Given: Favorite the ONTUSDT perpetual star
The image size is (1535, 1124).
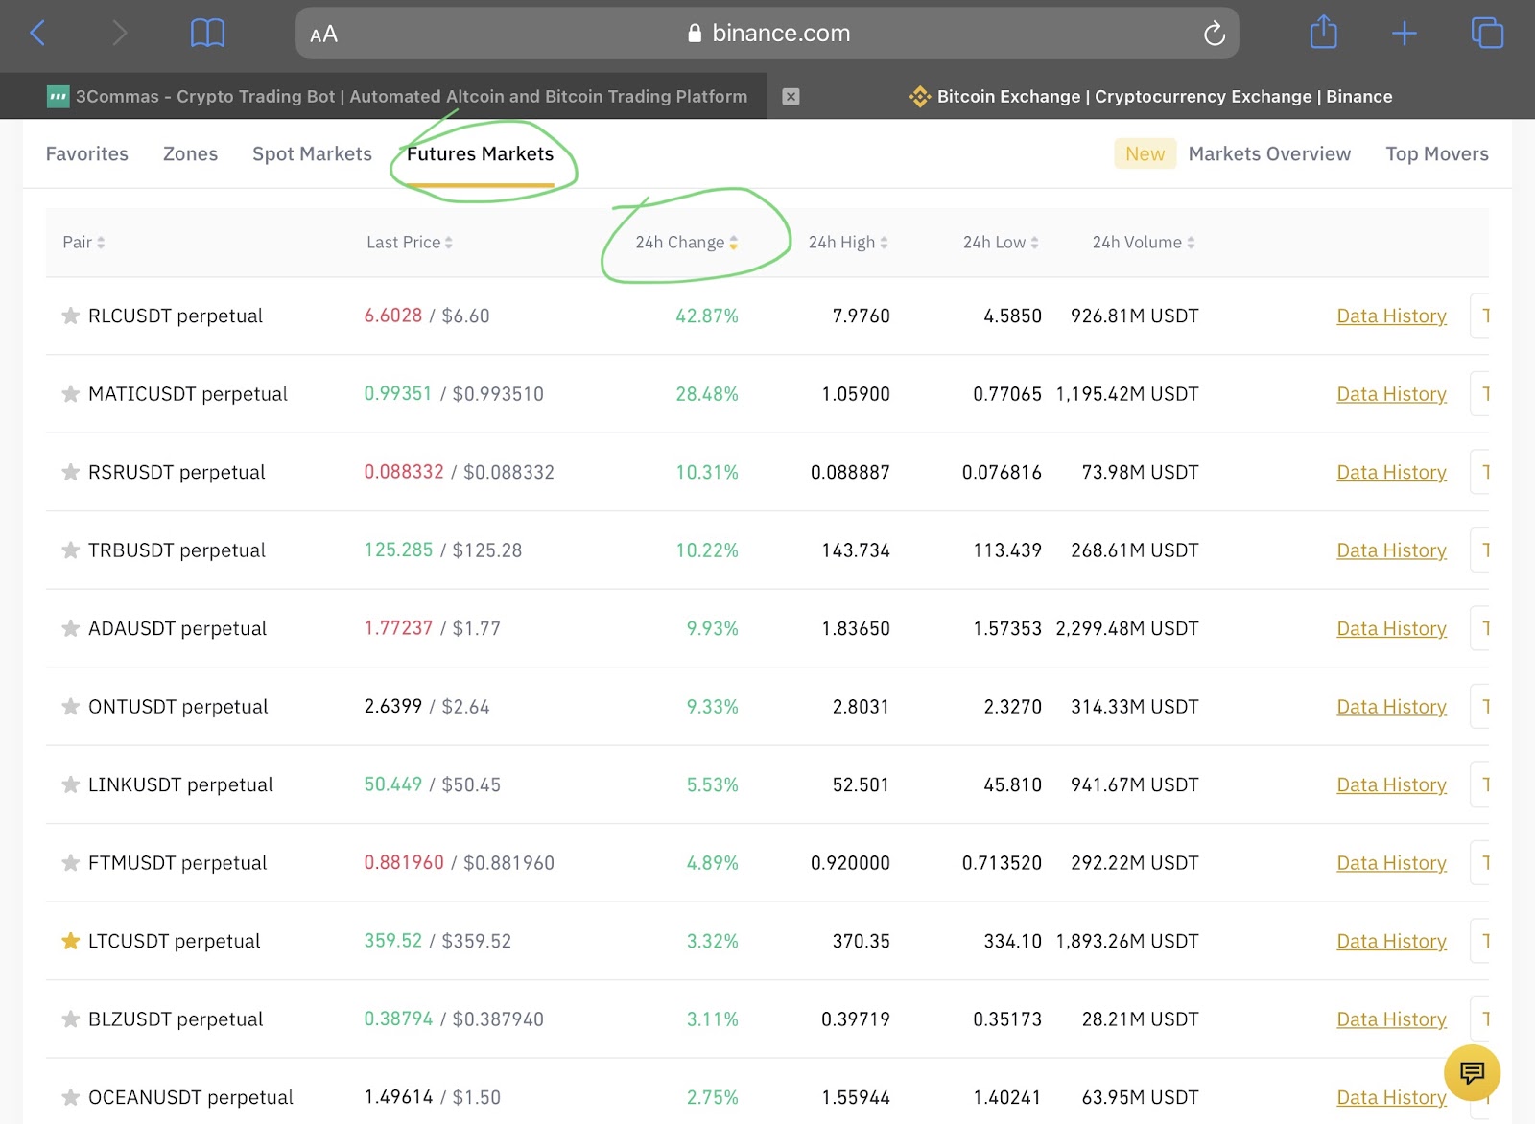Looking at the screenshot, I should tap(70, 707).
